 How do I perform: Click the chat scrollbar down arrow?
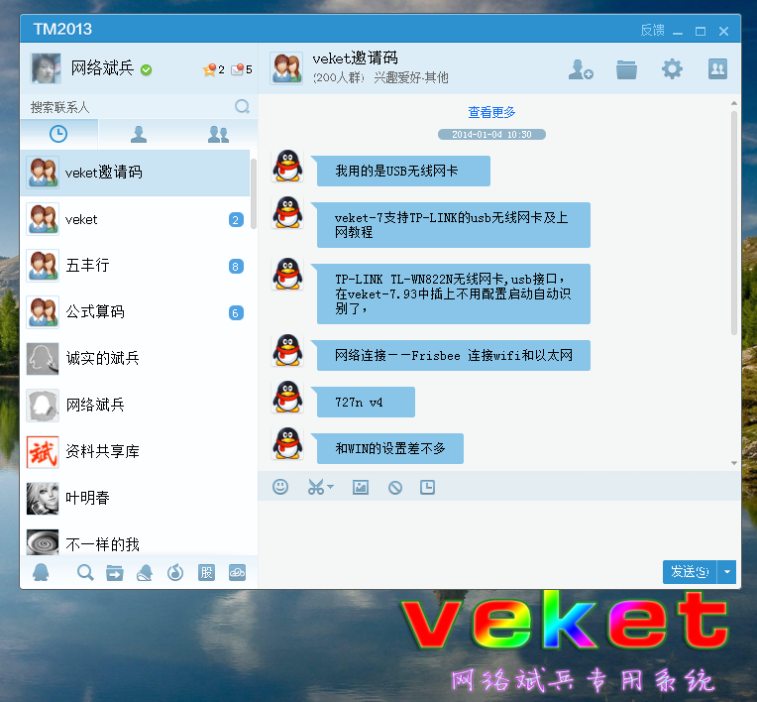pos(734,463)
